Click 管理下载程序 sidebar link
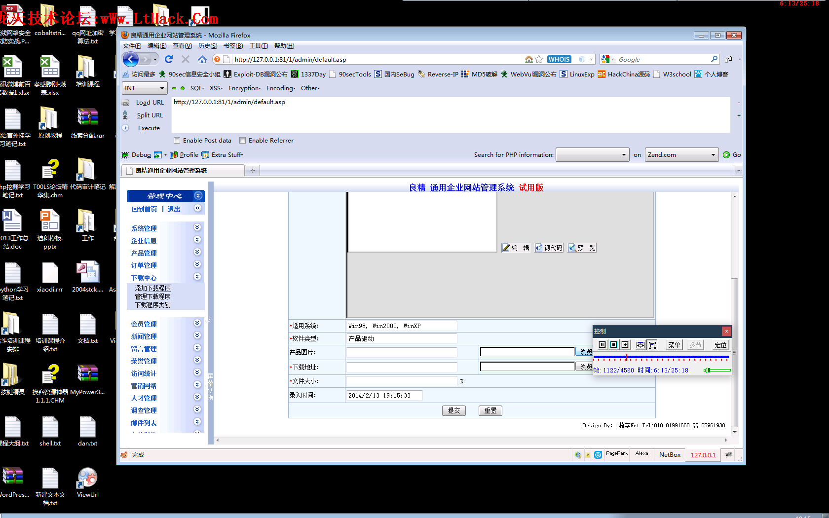 [152, 296]
